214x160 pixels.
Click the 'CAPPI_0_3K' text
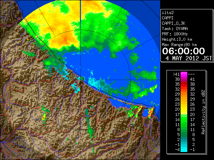174,23
